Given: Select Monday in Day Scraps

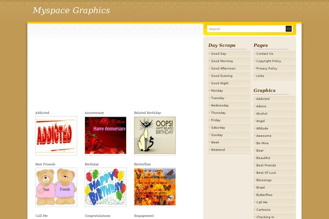Looking at the screenshot, I should point(217,90).
